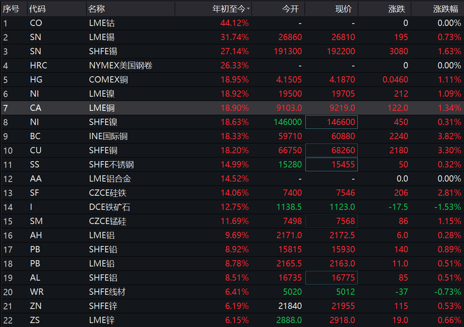Click the 名称 column header

[96, 9]
